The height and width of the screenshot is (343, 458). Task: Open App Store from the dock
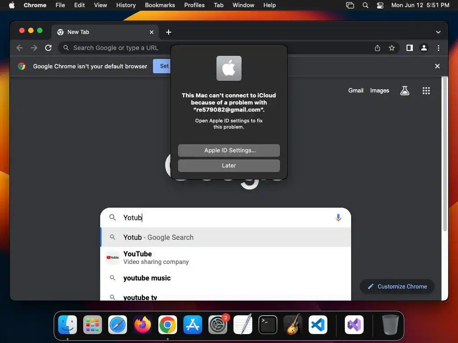click(x=193, y=325)
